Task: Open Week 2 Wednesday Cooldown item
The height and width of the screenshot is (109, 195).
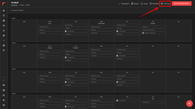Action: 101,55
